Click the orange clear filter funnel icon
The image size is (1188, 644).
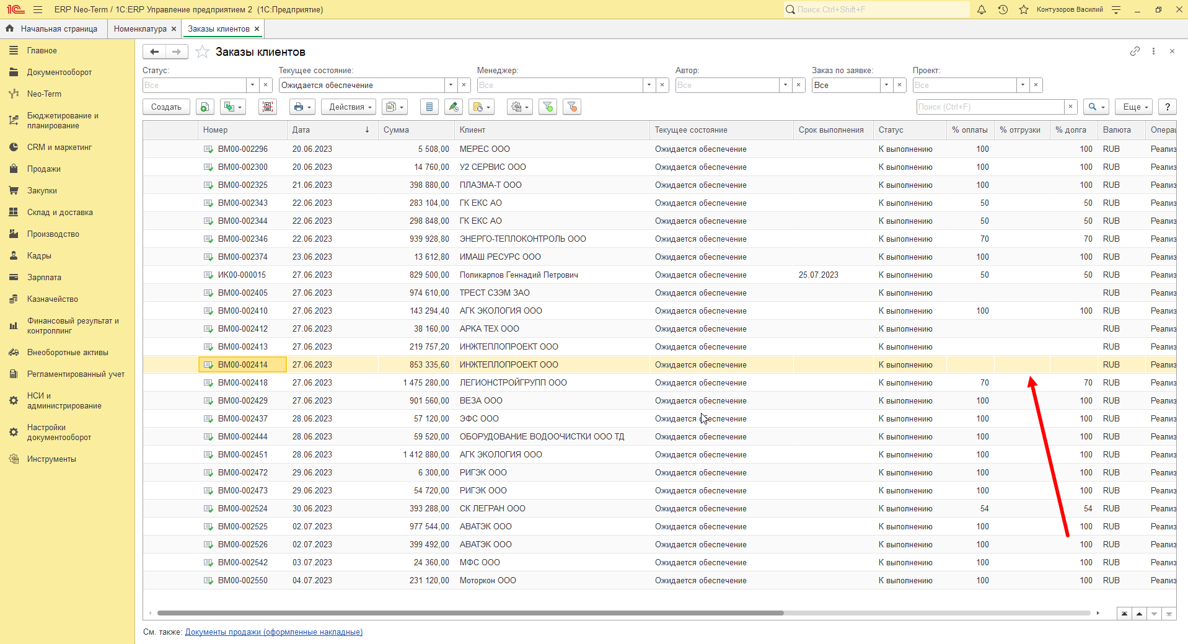tap(572, 107)
